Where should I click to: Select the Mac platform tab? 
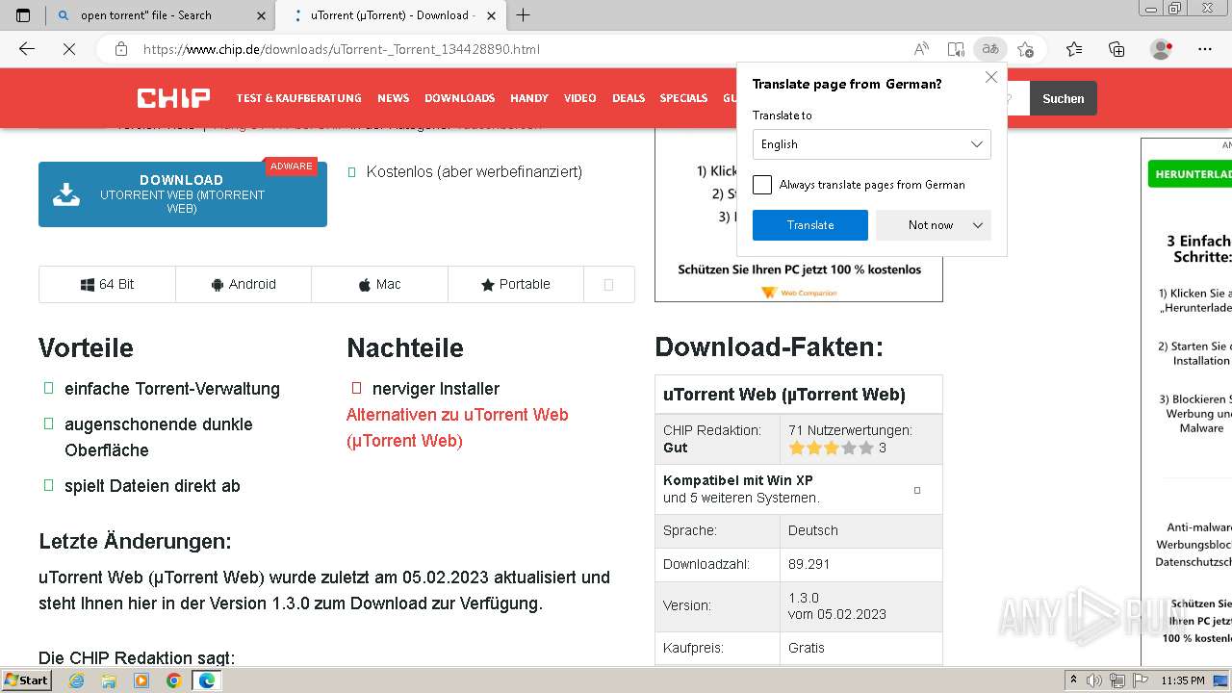click(x=379, y=284)
